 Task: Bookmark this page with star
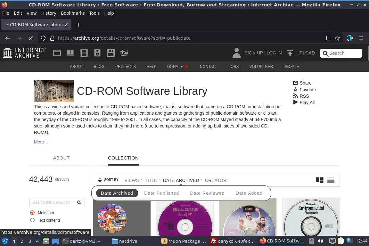337,38
